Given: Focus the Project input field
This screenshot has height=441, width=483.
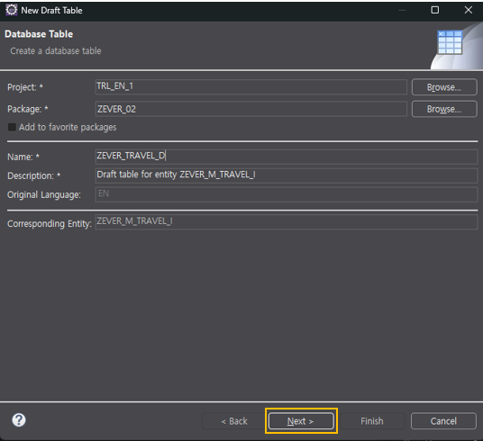Looking at the screenshot, I should pyautogui.click(x=251, y=86).
